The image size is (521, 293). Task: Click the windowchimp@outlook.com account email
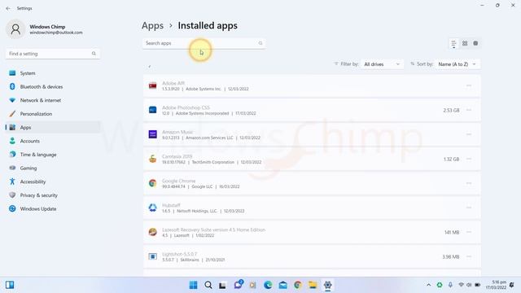(56, 33)
